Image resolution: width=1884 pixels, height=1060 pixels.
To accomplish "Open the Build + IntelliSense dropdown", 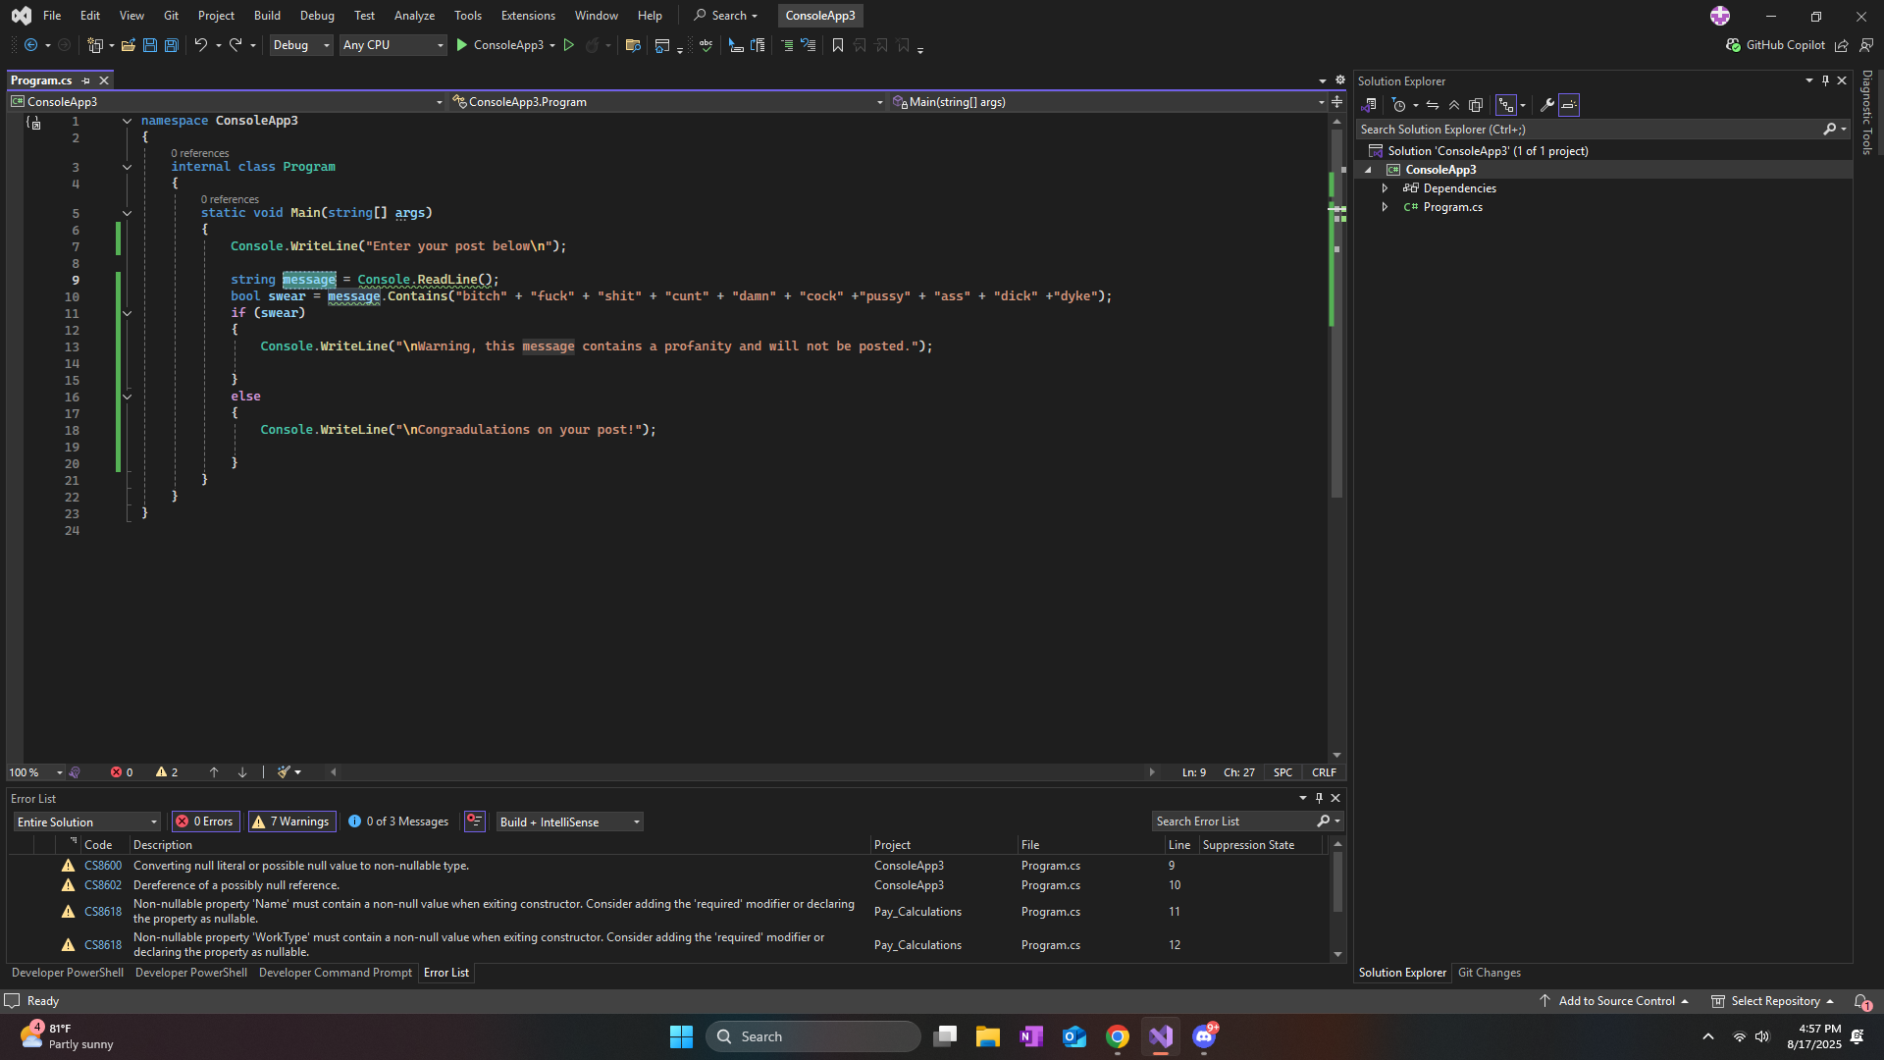I will [569, 822].
